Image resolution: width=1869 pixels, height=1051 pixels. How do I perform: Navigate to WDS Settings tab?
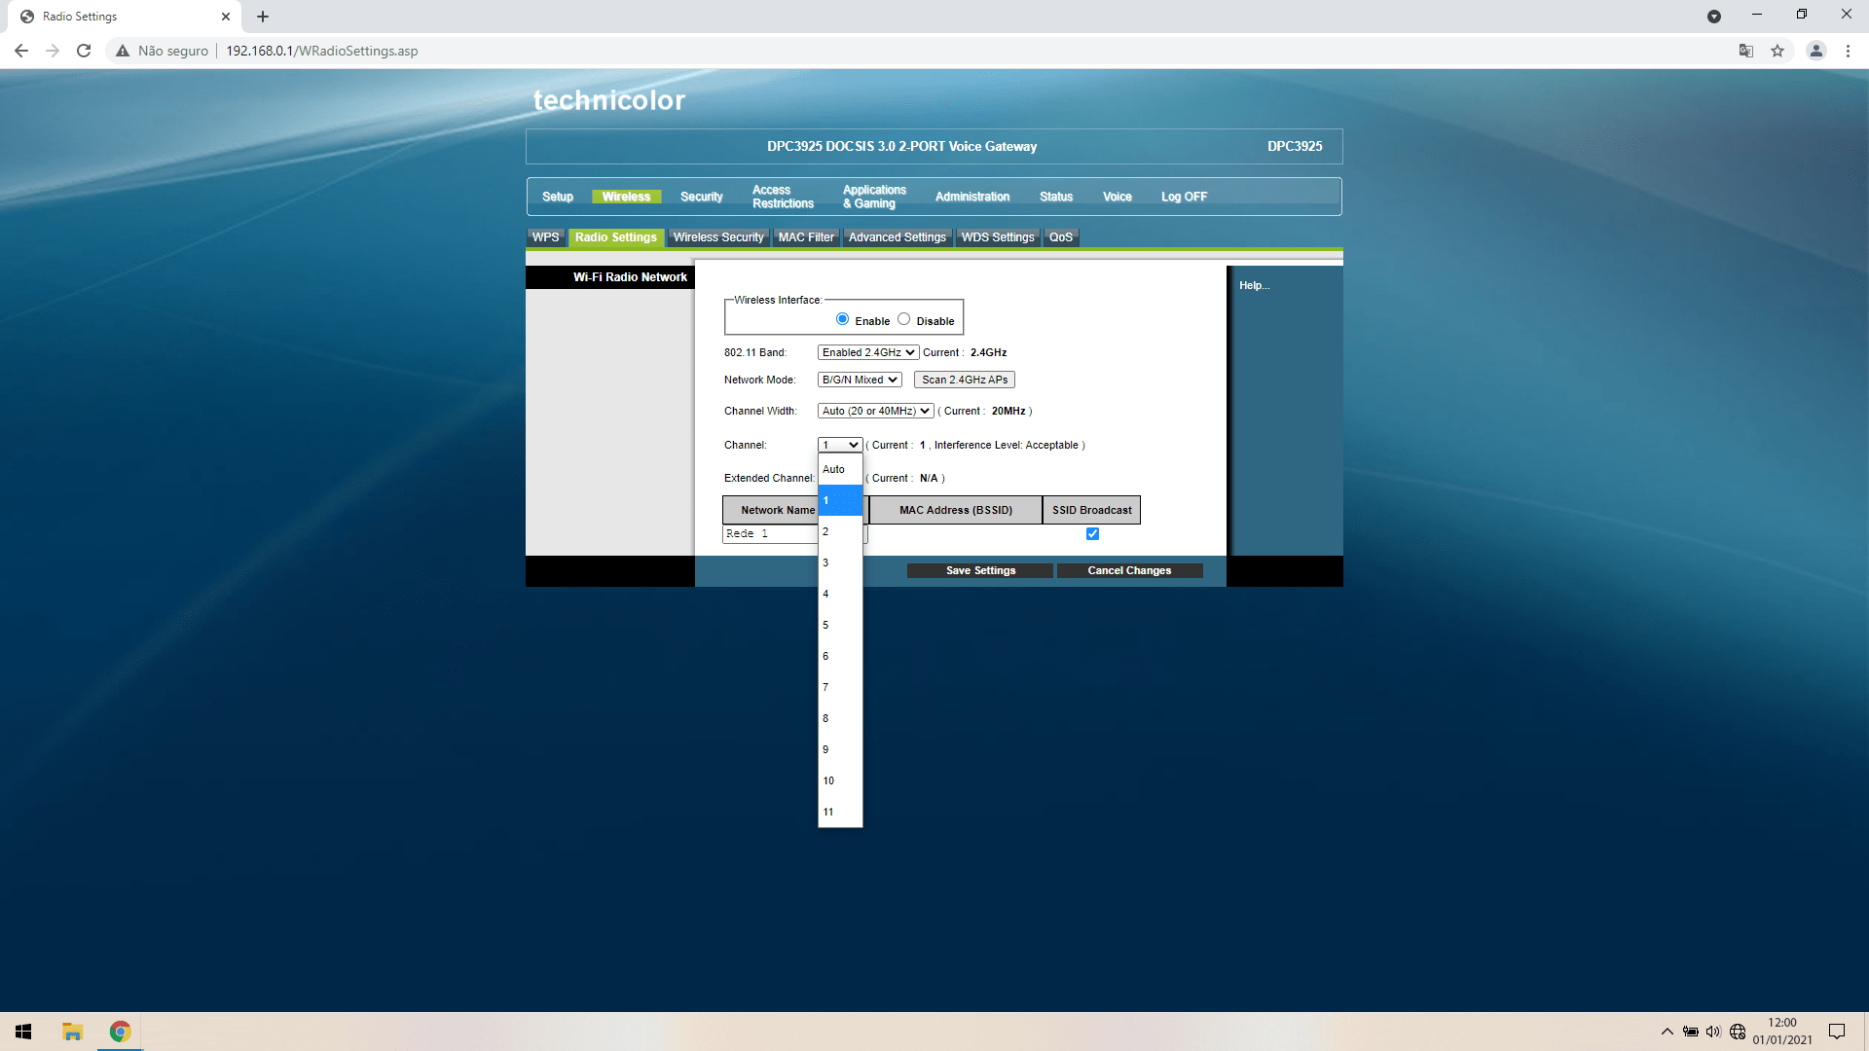(x=998, y=236)
